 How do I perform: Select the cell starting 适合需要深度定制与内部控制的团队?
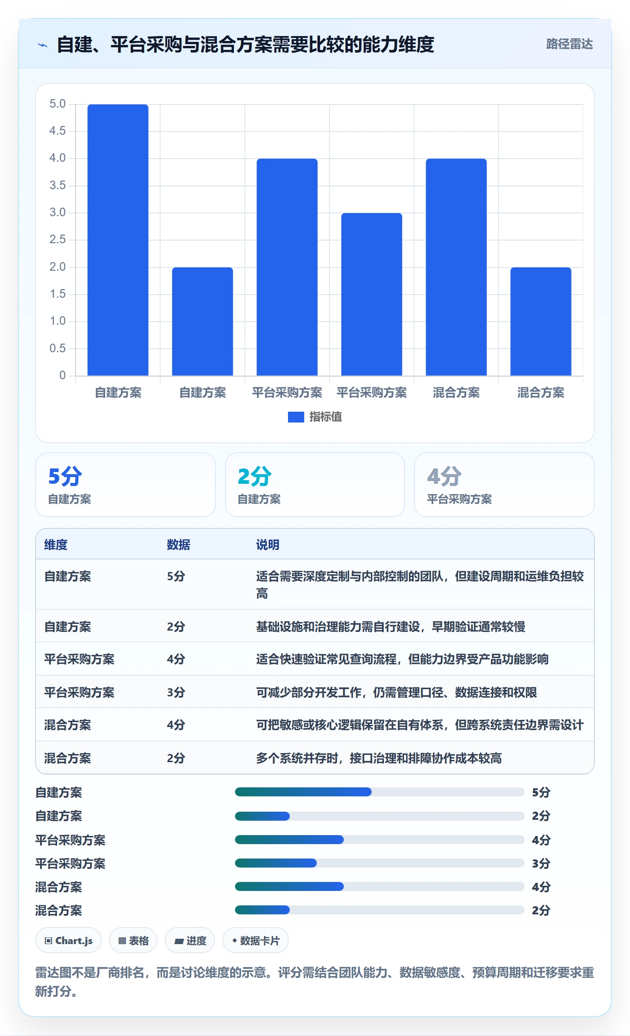(420, 585)
